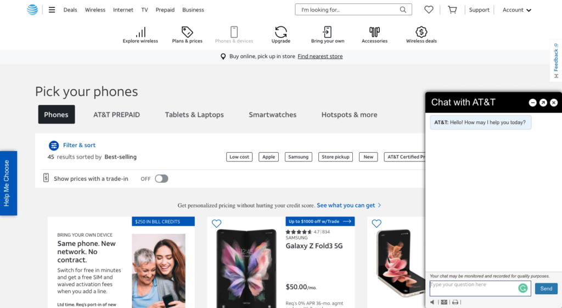Screen dimensions: 562x308
Task: Click the Grammarly icon in chat box
Action: (523, 288)
